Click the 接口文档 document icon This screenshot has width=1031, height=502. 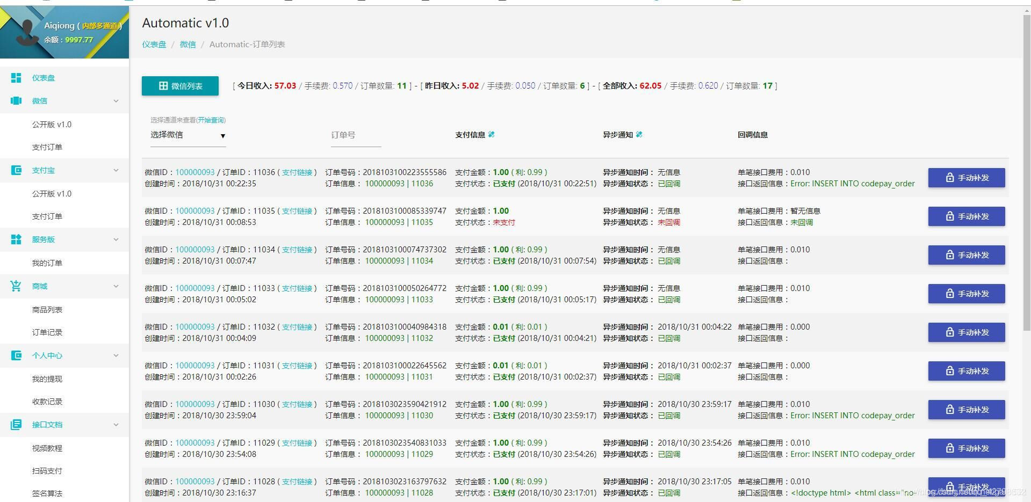pyautogui.click(x=16, y=425)
